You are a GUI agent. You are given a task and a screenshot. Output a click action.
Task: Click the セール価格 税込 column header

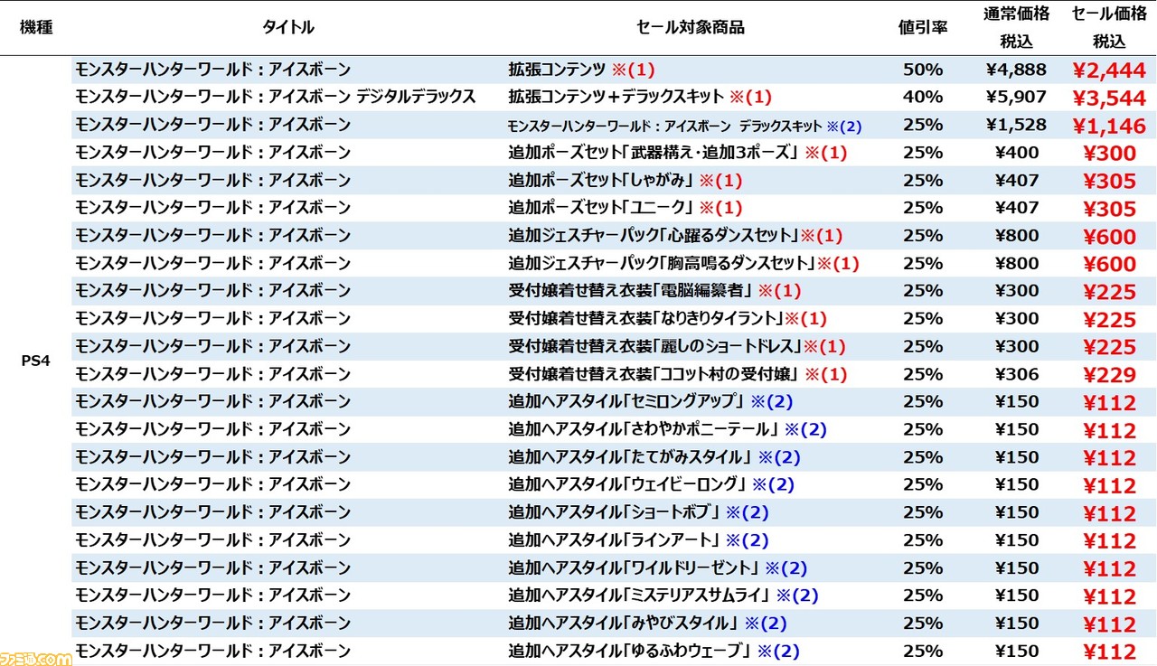(x=1109, y=27)
